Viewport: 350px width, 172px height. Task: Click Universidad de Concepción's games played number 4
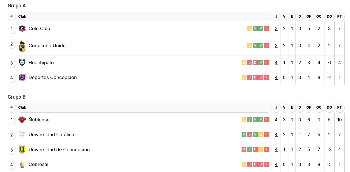(276, 149)
